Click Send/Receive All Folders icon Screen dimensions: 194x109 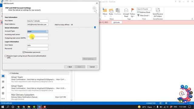click(x=158, y=10)
